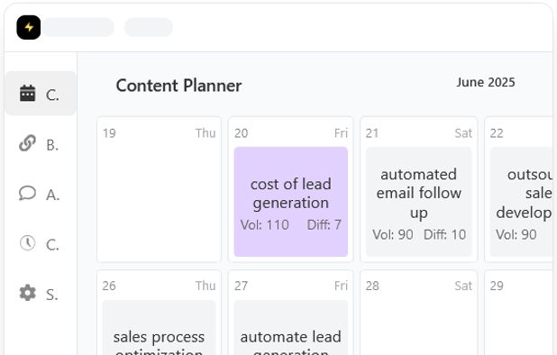Click the Friday 20 date header
557x355 pixels.
(290, 133)
